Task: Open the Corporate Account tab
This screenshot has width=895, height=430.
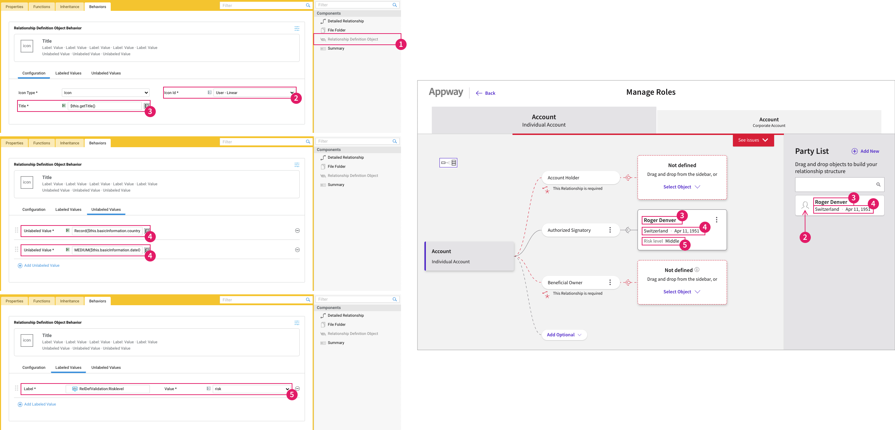Action: (x=769, y=122)
